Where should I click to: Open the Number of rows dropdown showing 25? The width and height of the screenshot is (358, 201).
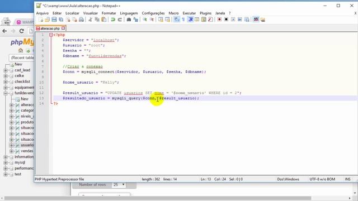[x=119, y=185]
